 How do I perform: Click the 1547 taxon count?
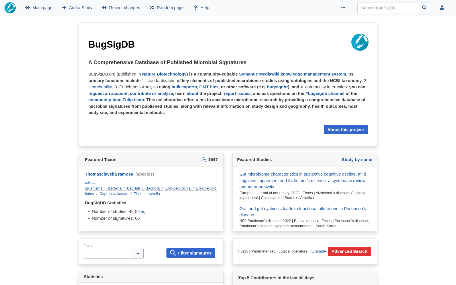click(213, 160)
